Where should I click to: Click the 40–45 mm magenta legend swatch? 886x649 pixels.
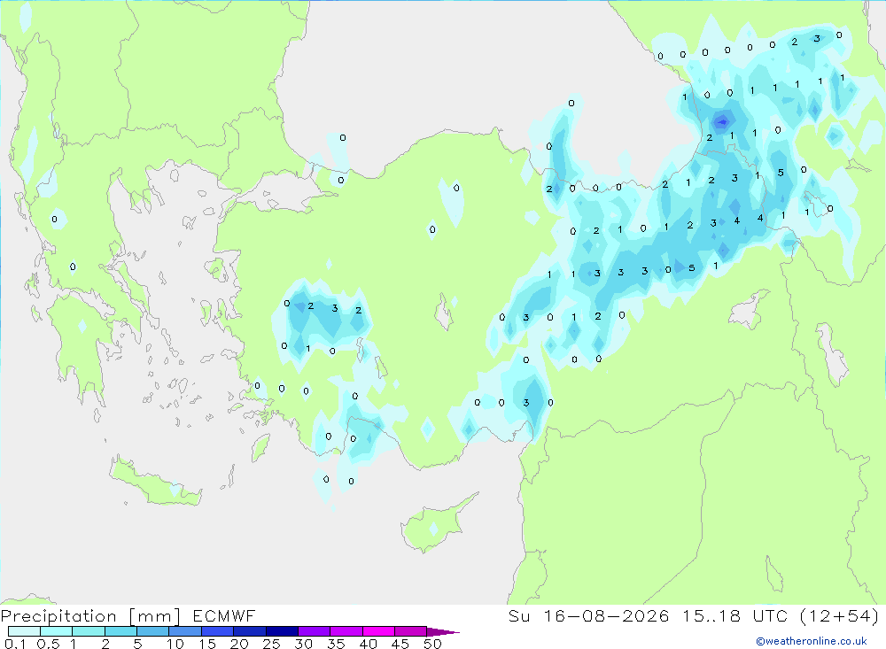378,631
